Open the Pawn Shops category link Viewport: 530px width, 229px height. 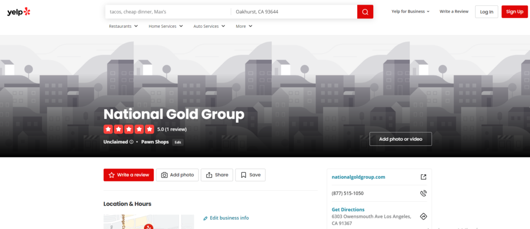[x=155, y=142]
